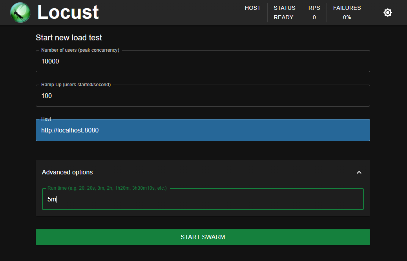Screen dimensions: 407x261
Task: Select the Host input field
Action: point(203,130)
